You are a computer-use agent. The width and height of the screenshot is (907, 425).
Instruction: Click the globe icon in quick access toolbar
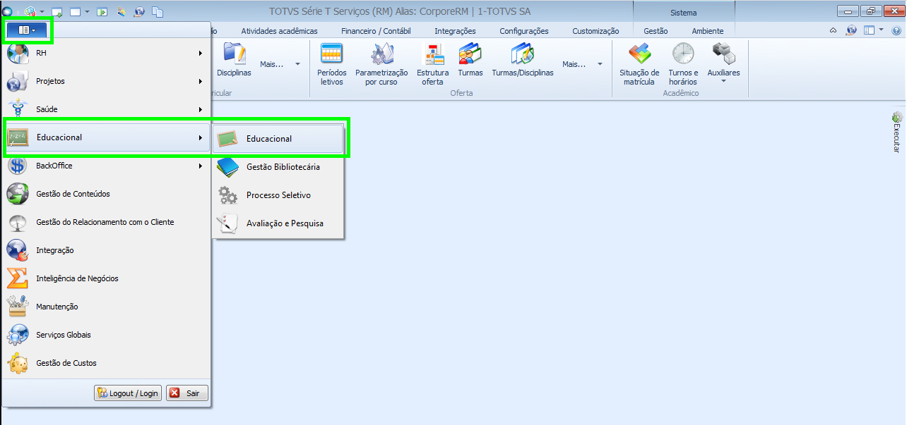tap(139, 12)
